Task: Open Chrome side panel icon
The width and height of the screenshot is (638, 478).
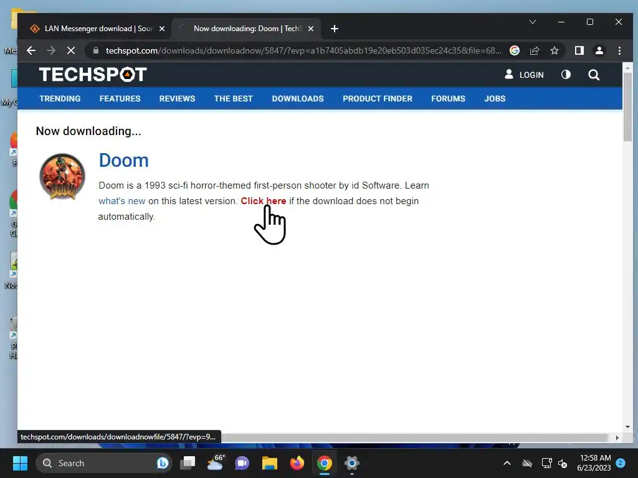Action: pos(579,50)
